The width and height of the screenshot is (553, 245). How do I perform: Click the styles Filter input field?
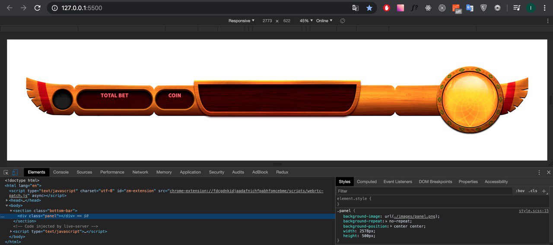(423, 191)
